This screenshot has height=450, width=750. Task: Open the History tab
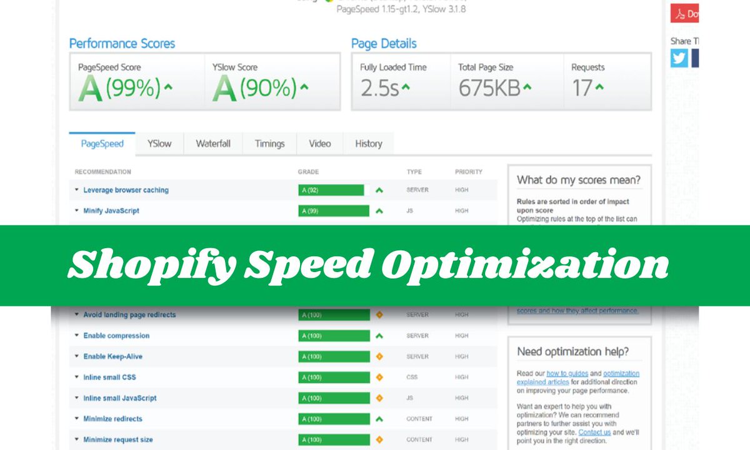pos(369,144)
